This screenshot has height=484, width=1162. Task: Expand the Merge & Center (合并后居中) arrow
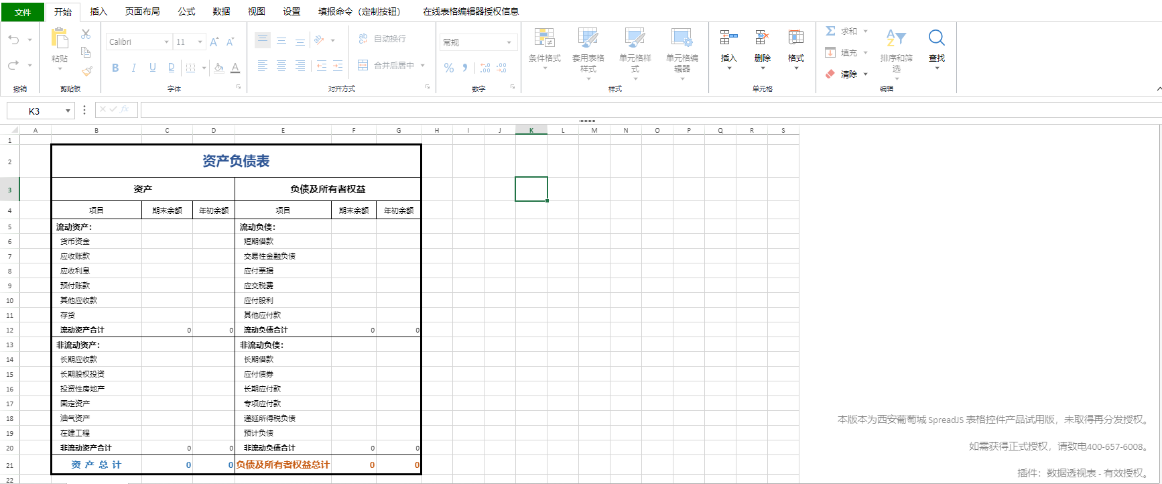click(422, 65)
